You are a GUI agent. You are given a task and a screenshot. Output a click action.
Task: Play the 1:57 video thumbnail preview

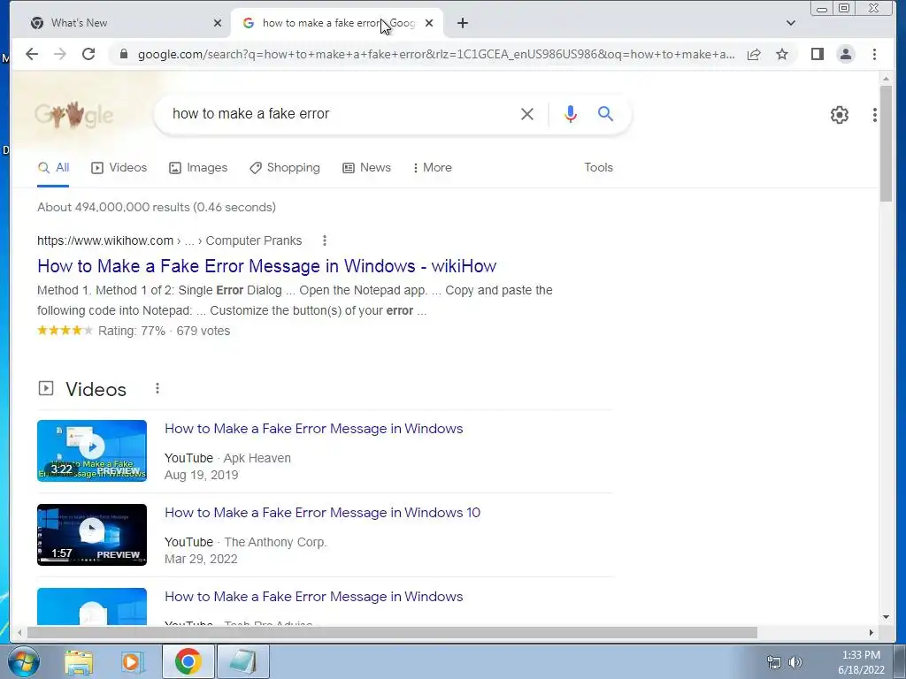point(92,535)
